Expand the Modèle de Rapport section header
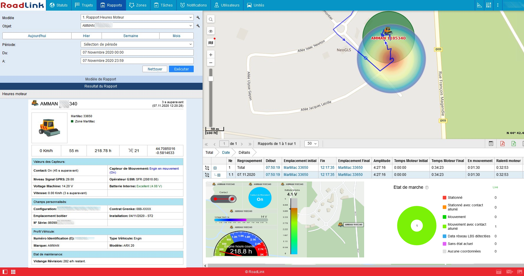Screen dimensions: 524x276 pos(101,79)
